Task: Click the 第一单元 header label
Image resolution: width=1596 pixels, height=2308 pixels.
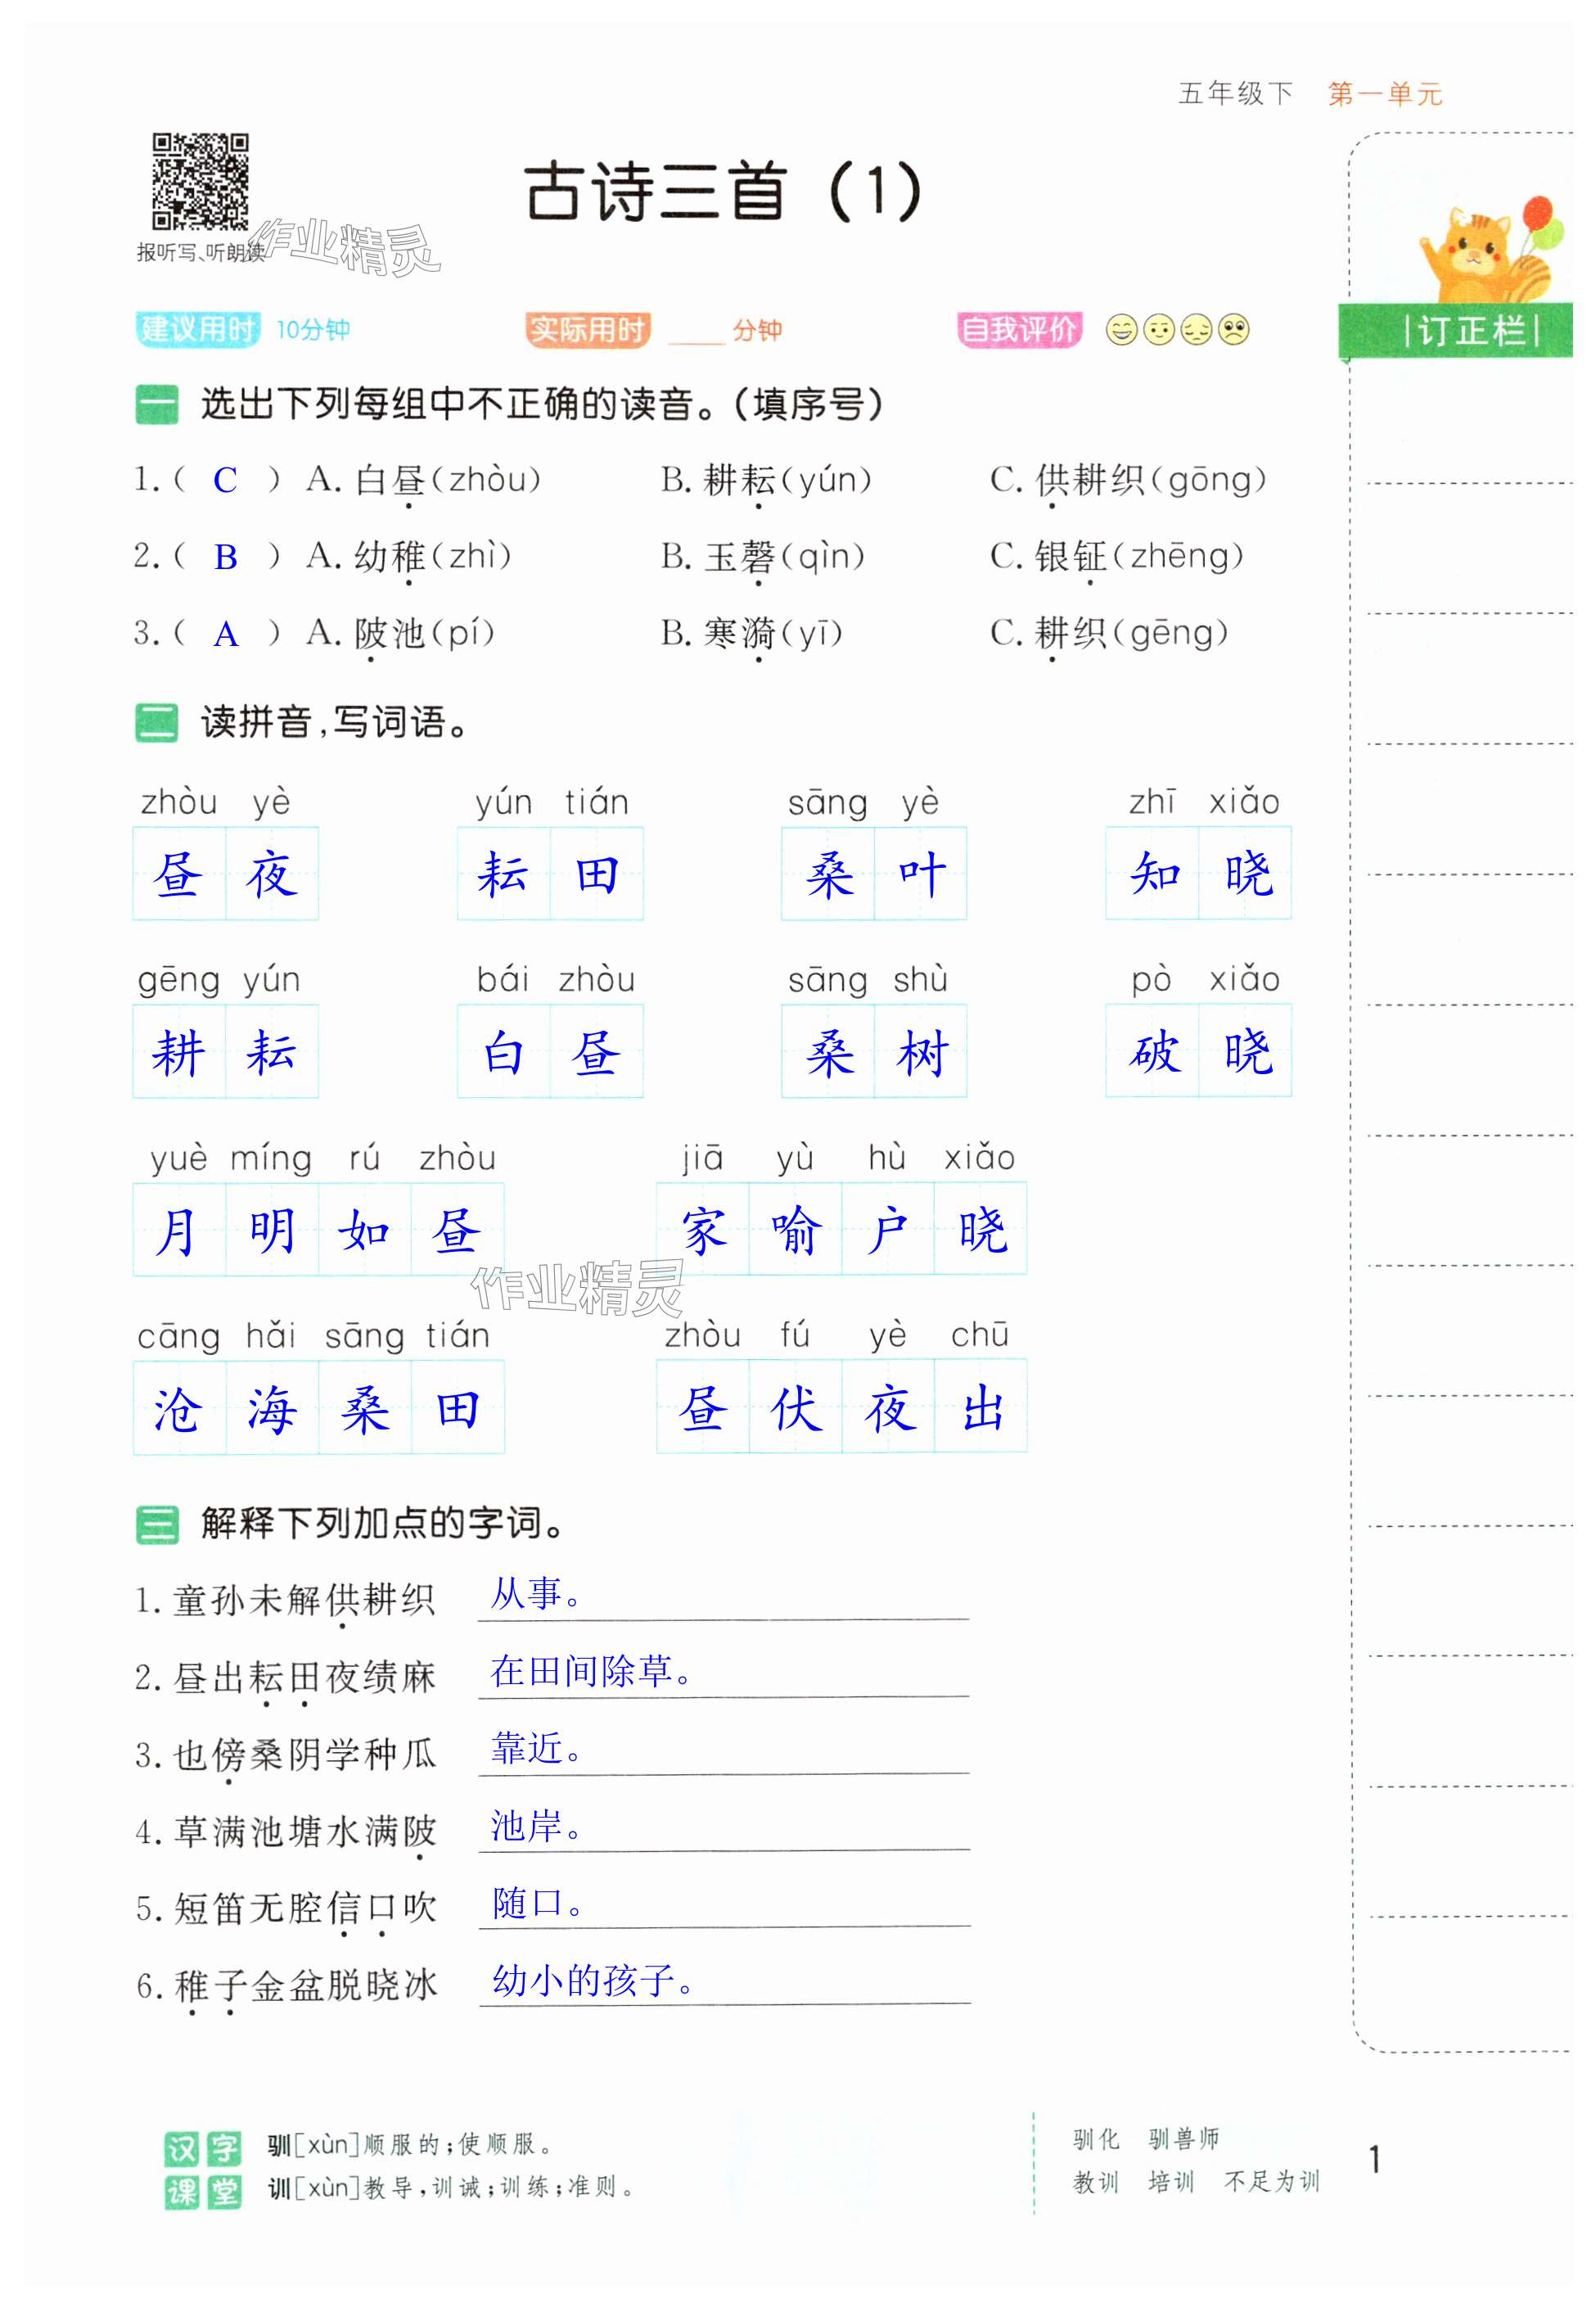Action: 1384,94
